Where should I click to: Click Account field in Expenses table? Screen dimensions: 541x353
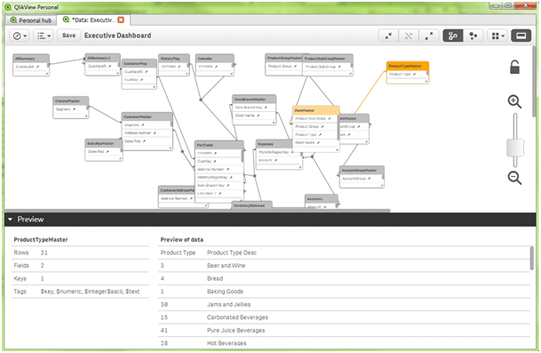click(278, 160)
